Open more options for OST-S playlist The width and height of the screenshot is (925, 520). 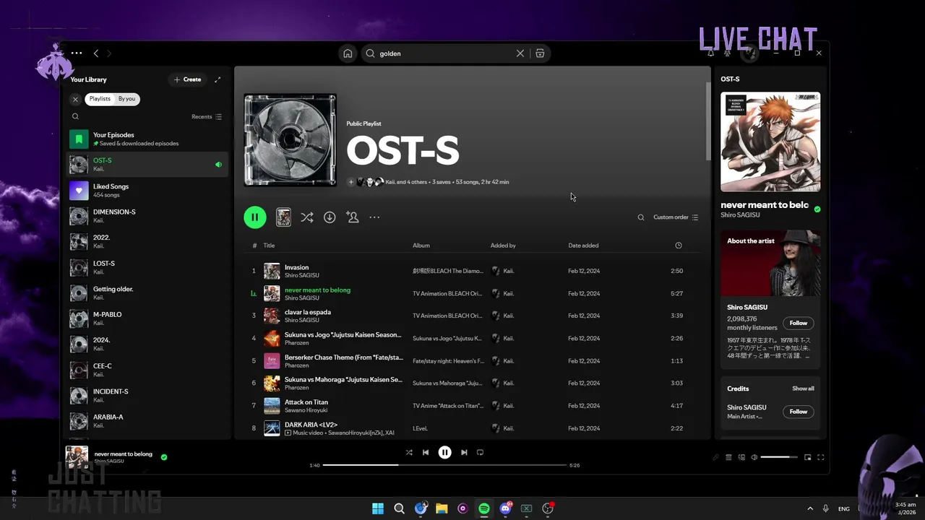click(374, 217)
